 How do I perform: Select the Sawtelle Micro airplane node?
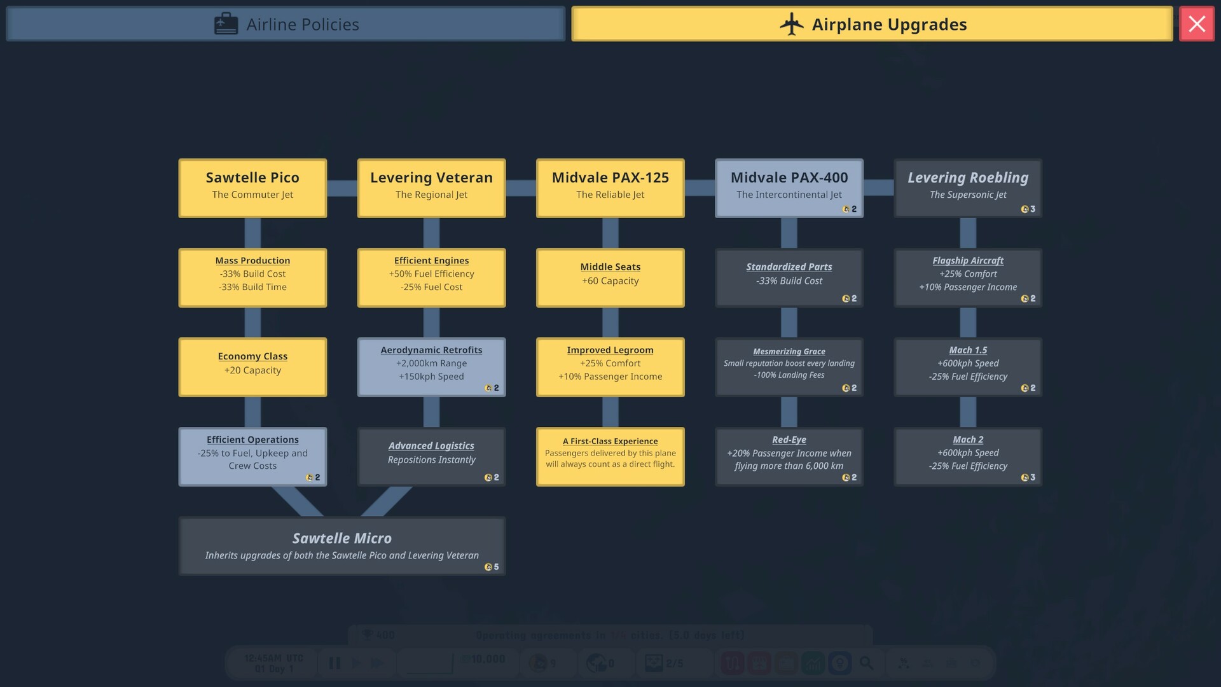pyautogui.click(x=342, y=546)
